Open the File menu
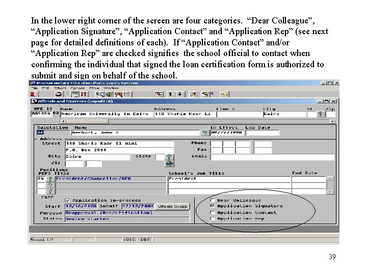The width and height of the screenshot is (367, 275). pyautogui.click(x=34, y=88)
